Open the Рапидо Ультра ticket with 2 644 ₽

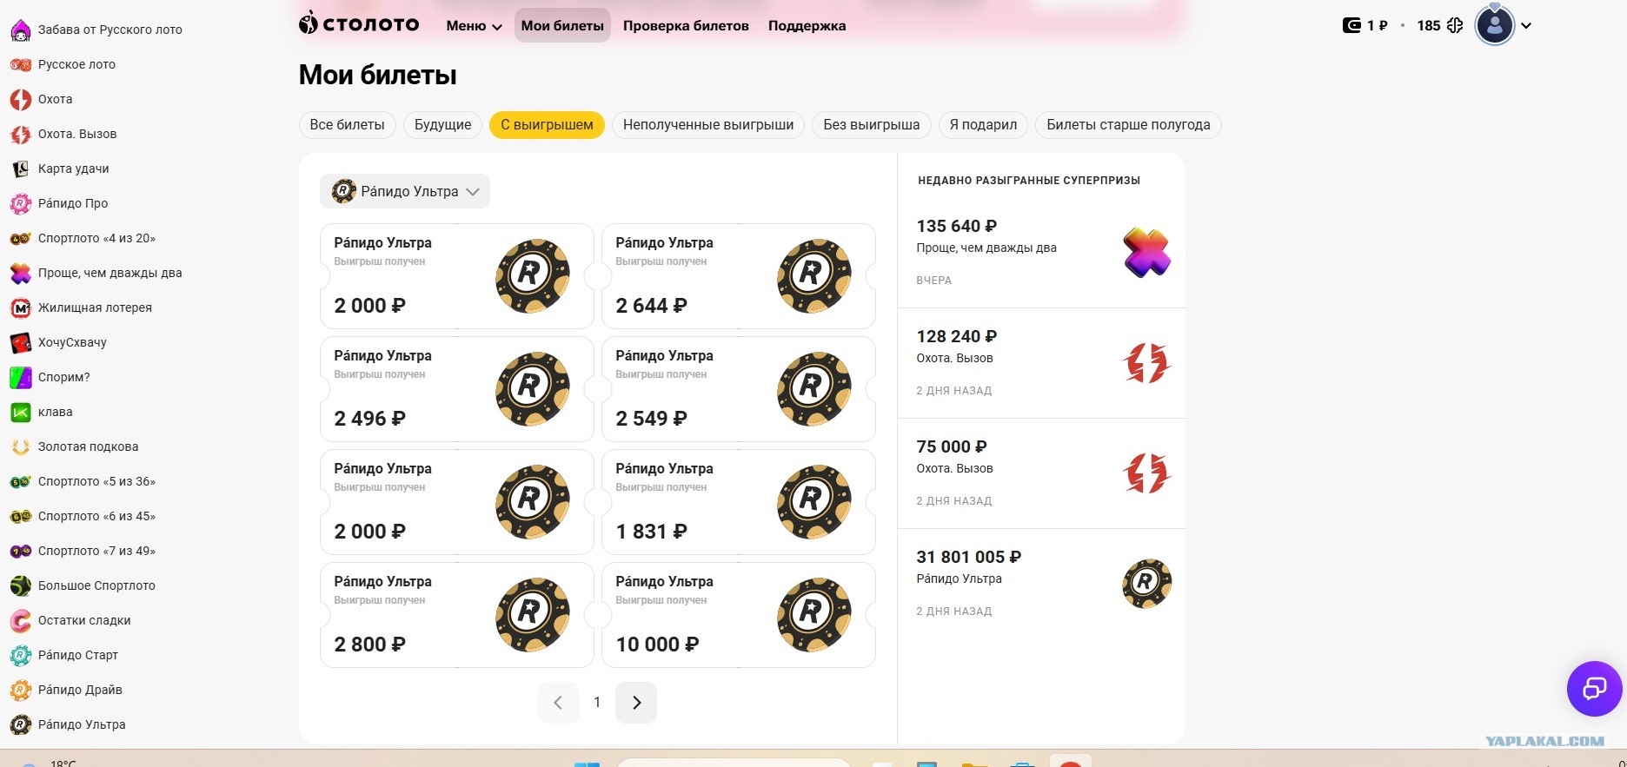[739, 276]
